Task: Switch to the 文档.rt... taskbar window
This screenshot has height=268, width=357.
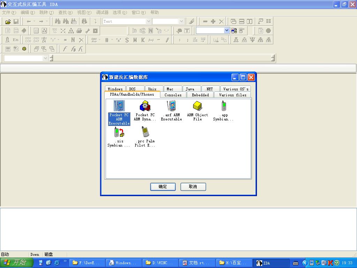Action: (197, 263)
